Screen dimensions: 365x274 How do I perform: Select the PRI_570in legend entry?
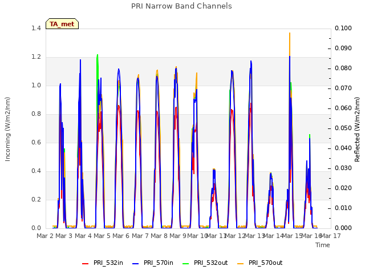coord(153,263)
